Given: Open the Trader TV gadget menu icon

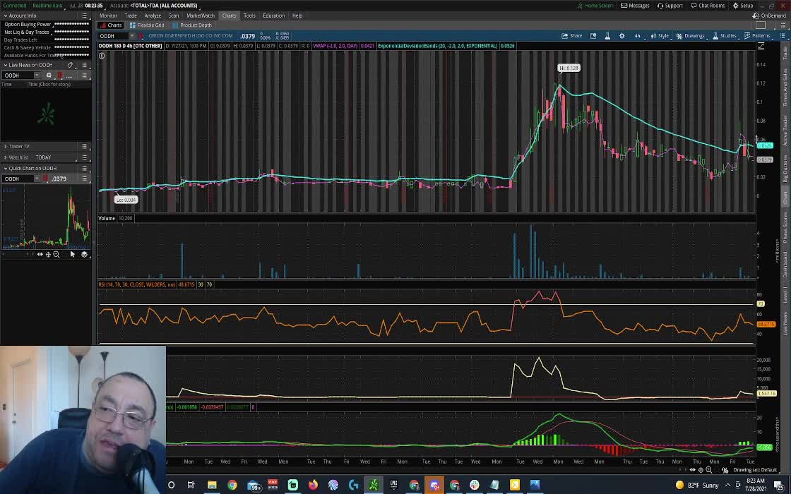Looking at the screenshot, I should 84,146.
